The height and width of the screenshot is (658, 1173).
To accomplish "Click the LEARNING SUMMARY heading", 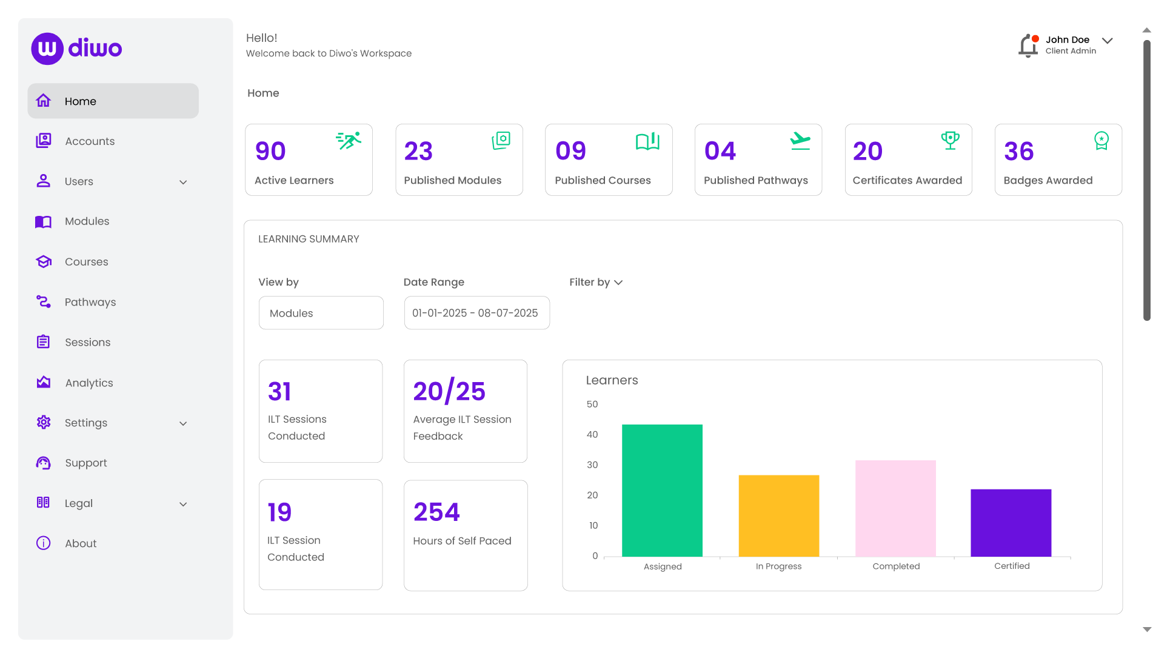I will pos(309,239).
